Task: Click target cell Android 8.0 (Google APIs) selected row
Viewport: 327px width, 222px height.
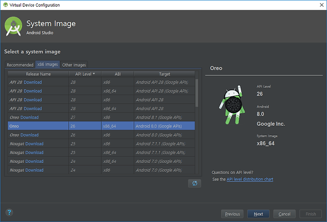Action: coord(164,126)
